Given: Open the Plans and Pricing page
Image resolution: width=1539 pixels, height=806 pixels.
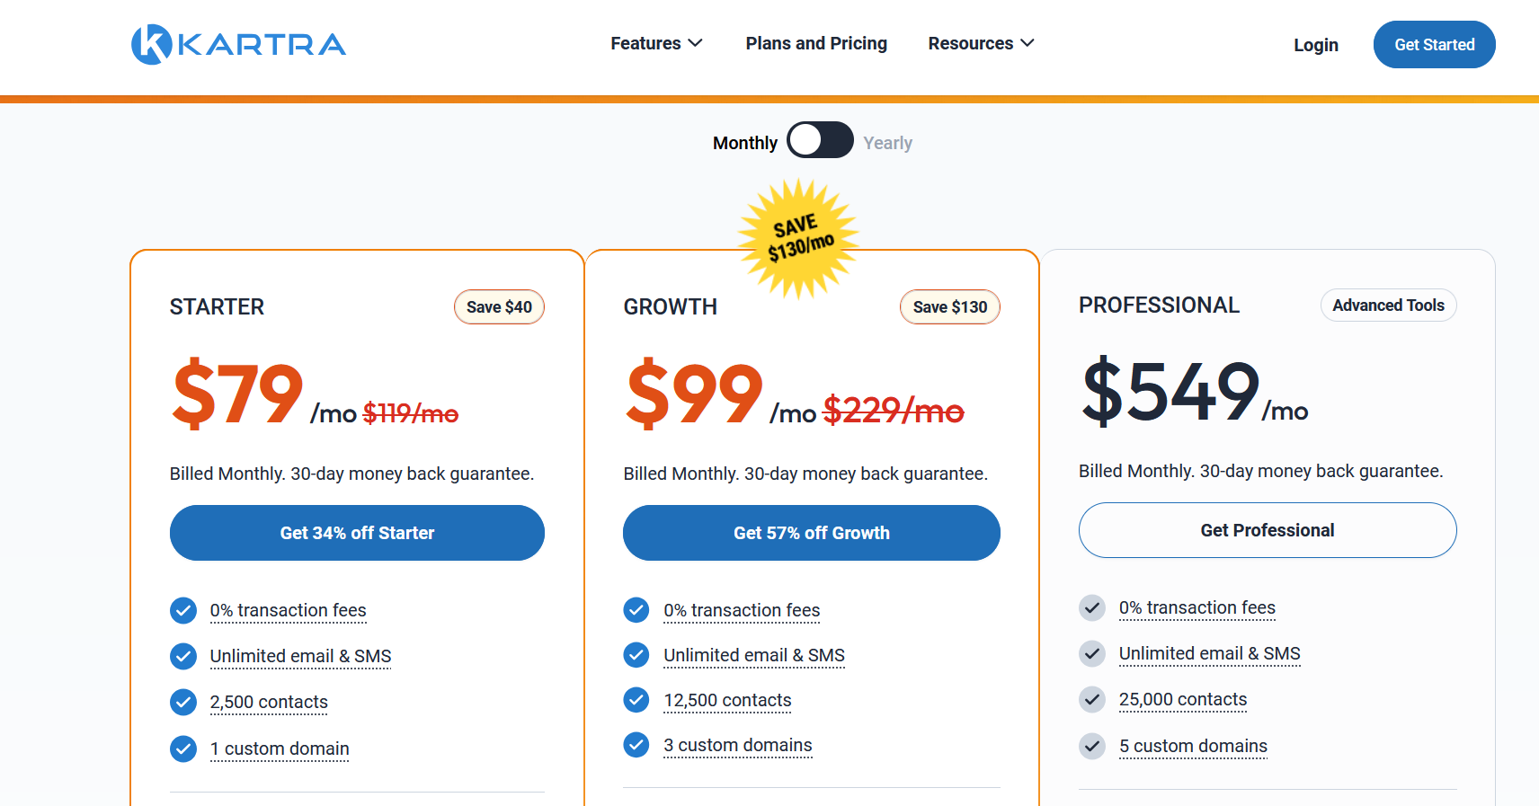Looking at the screenshot, I should [x=816, y=43].
